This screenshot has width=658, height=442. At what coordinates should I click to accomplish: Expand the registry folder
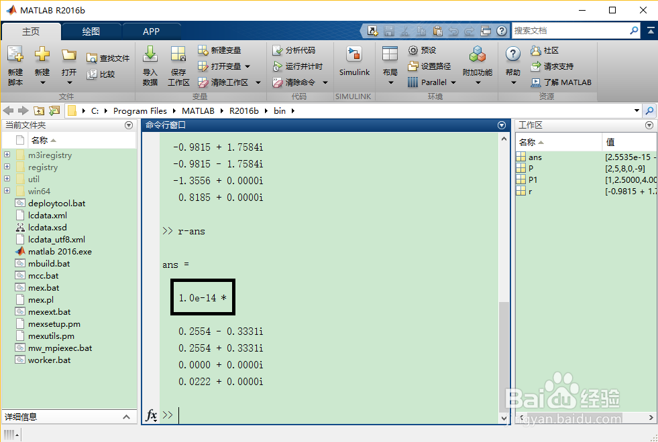coord(7,167)
